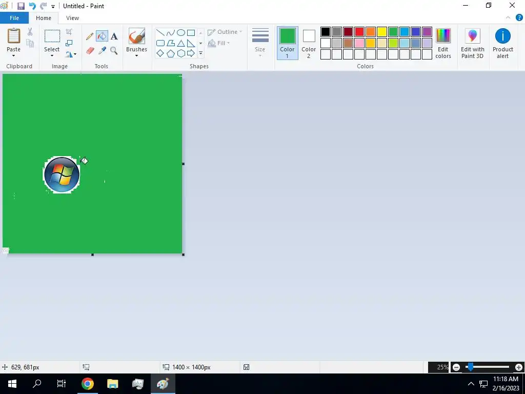The width and height of the screenshot is (525, 394).
Task: Open the Outline dropdown
Action: tap(225, 32)
